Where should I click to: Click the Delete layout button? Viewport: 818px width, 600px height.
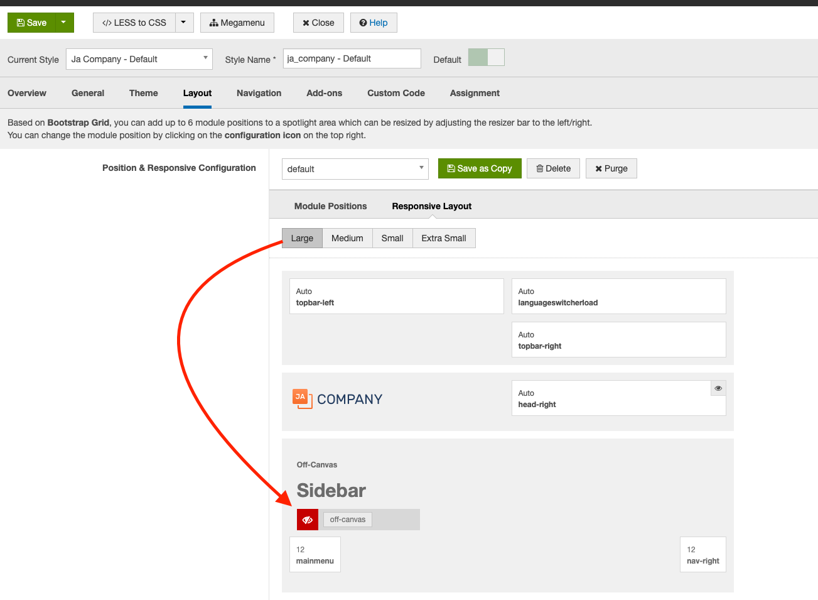553,168
